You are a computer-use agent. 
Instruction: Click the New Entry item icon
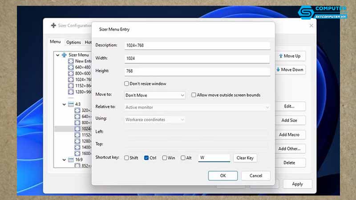pyautogui.click(x=71, y=61)
